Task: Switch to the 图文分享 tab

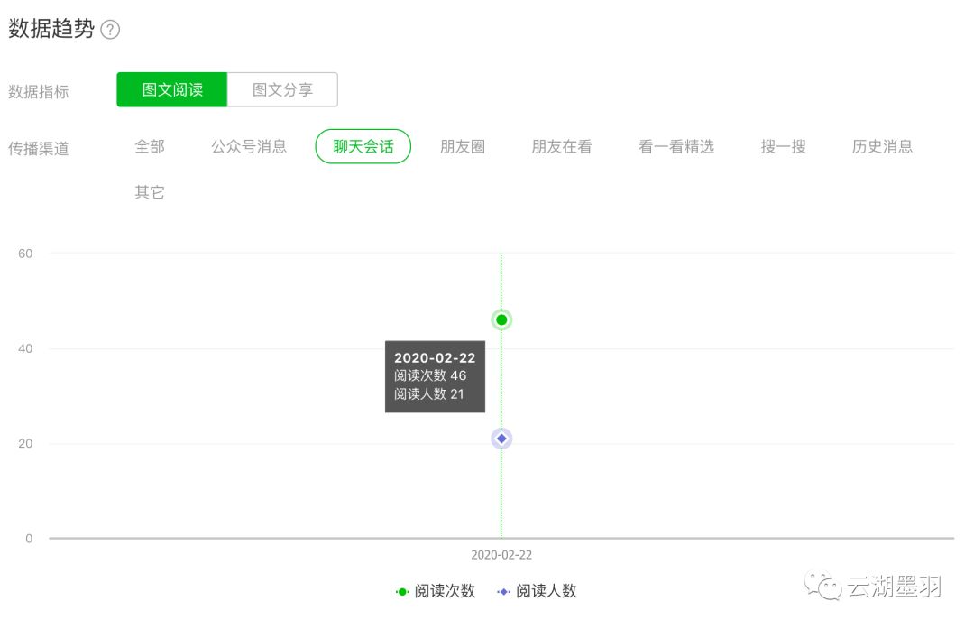Action: 282,89
